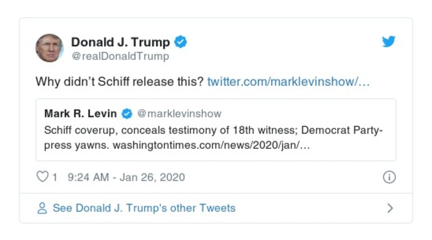Click Donald J. Trump's profile photo

pos(50,47)
